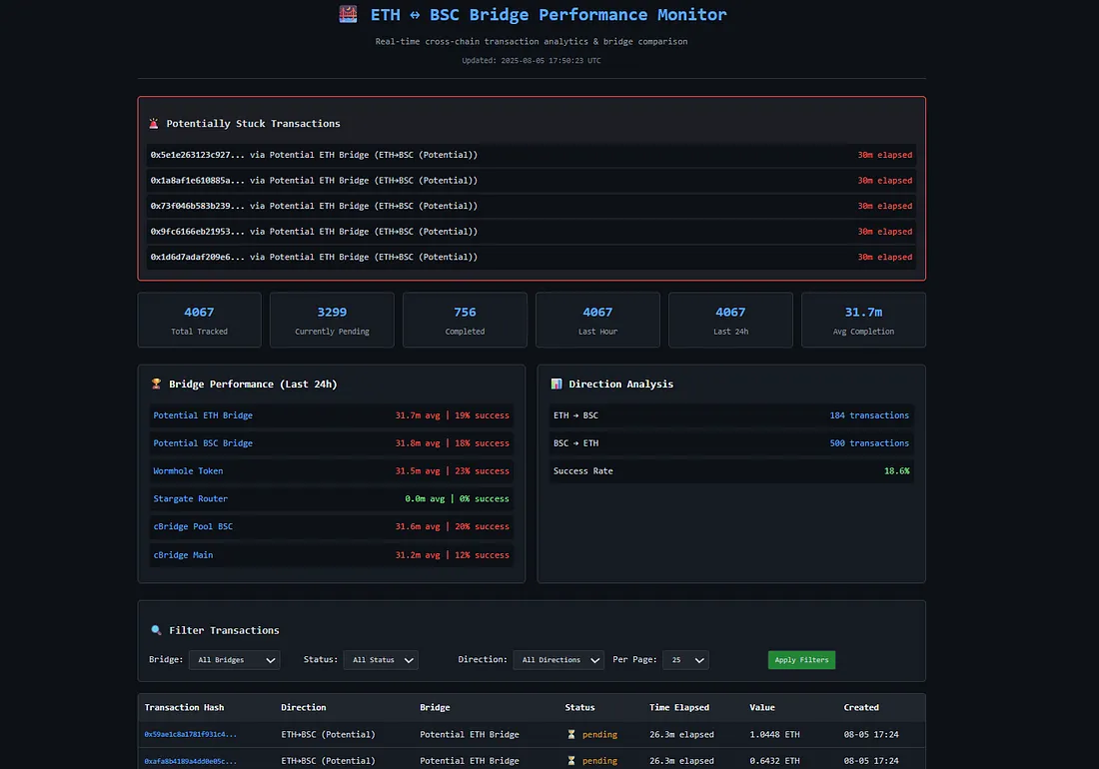Select stuck transaction 0x5e1e263123c927 row
1099x769 pixels.
[531, 156]
